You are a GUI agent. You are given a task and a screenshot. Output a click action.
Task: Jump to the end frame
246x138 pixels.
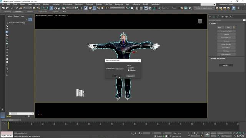(x=202, y=133)
